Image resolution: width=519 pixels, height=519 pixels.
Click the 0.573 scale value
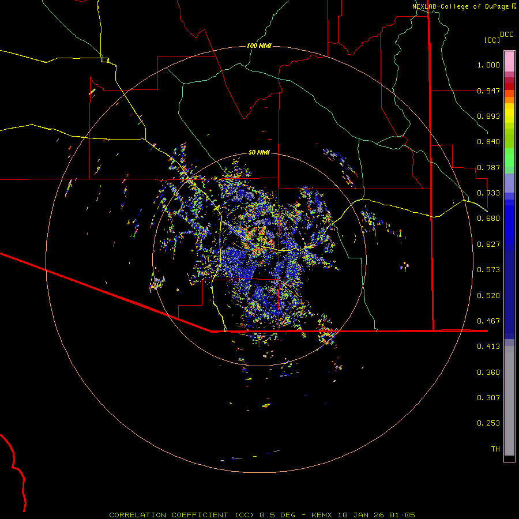coord(488,270)
